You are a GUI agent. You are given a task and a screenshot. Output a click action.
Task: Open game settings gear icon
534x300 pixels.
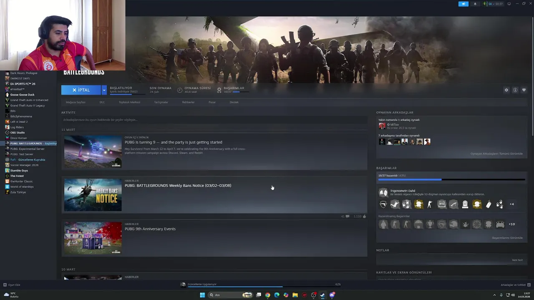coord(506,90)
